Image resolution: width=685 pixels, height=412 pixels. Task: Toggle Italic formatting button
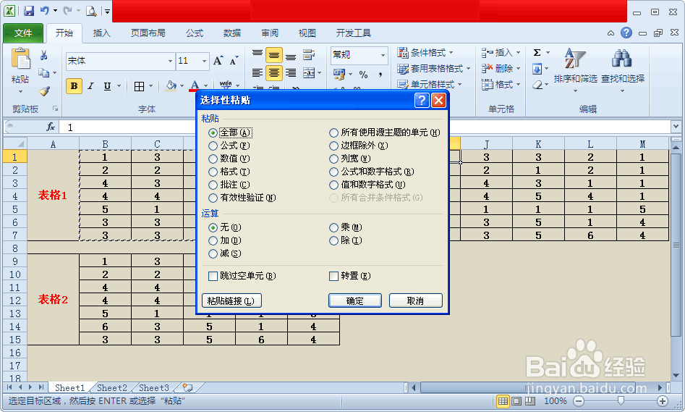coord(90,86)
